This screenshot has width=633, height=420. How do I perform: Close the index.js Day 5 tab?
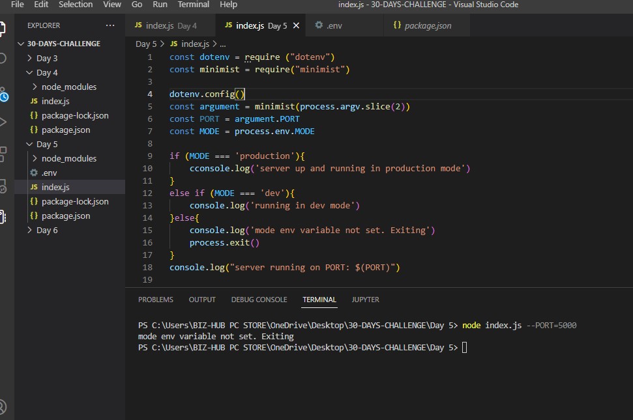point(296,25)
